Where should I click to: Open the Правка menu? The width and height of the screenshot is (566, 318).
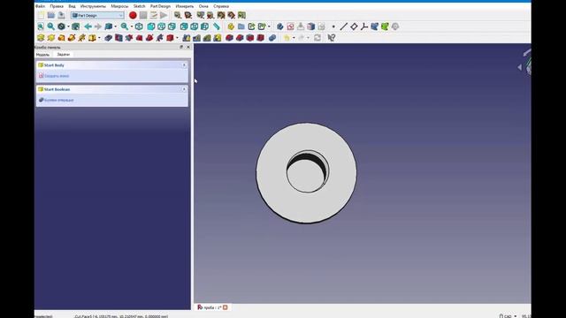click(57, 6)
